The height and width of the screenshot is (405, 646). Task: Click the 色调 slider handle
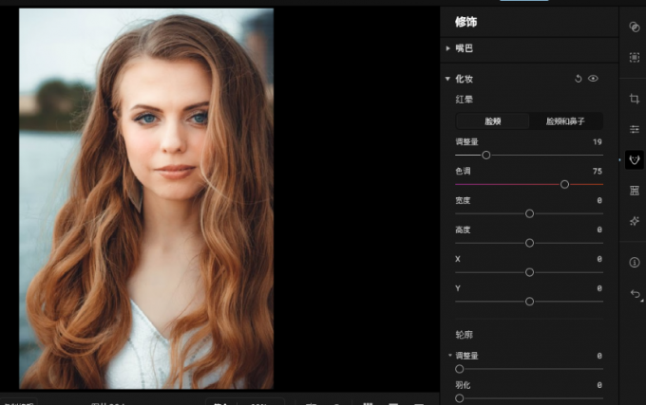[x=564, y=184]
